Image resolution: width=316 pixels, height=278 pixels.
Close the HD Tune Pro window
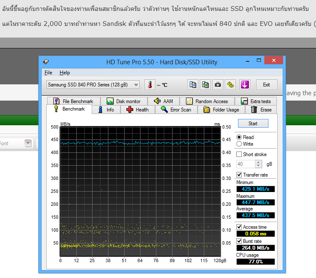point(273,60)
